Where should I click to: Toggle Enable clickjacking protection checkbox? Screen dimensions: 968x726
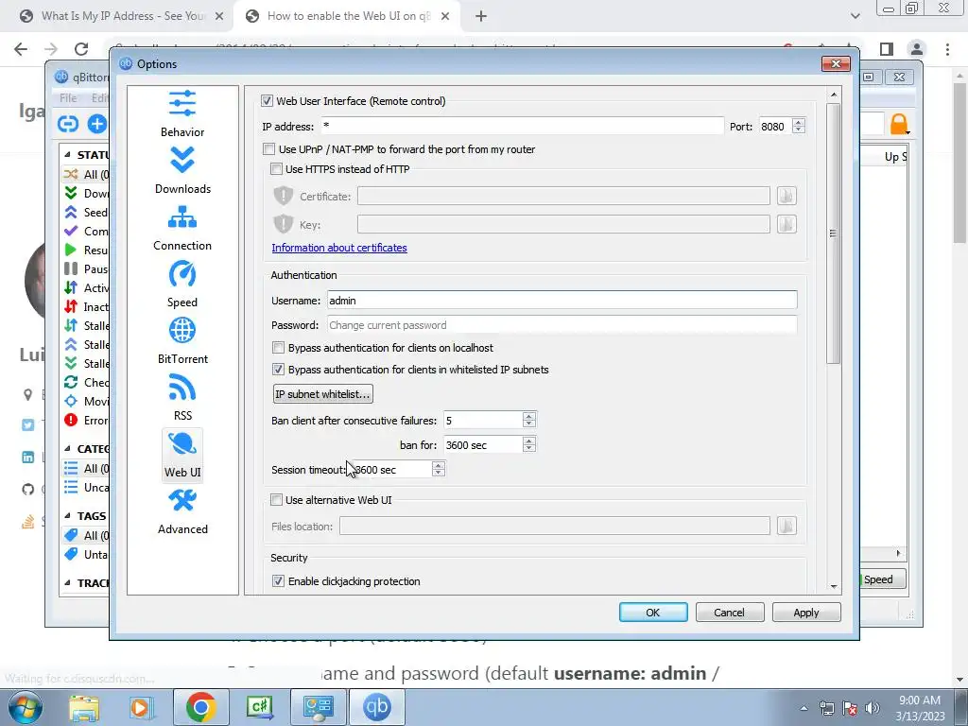279,581
